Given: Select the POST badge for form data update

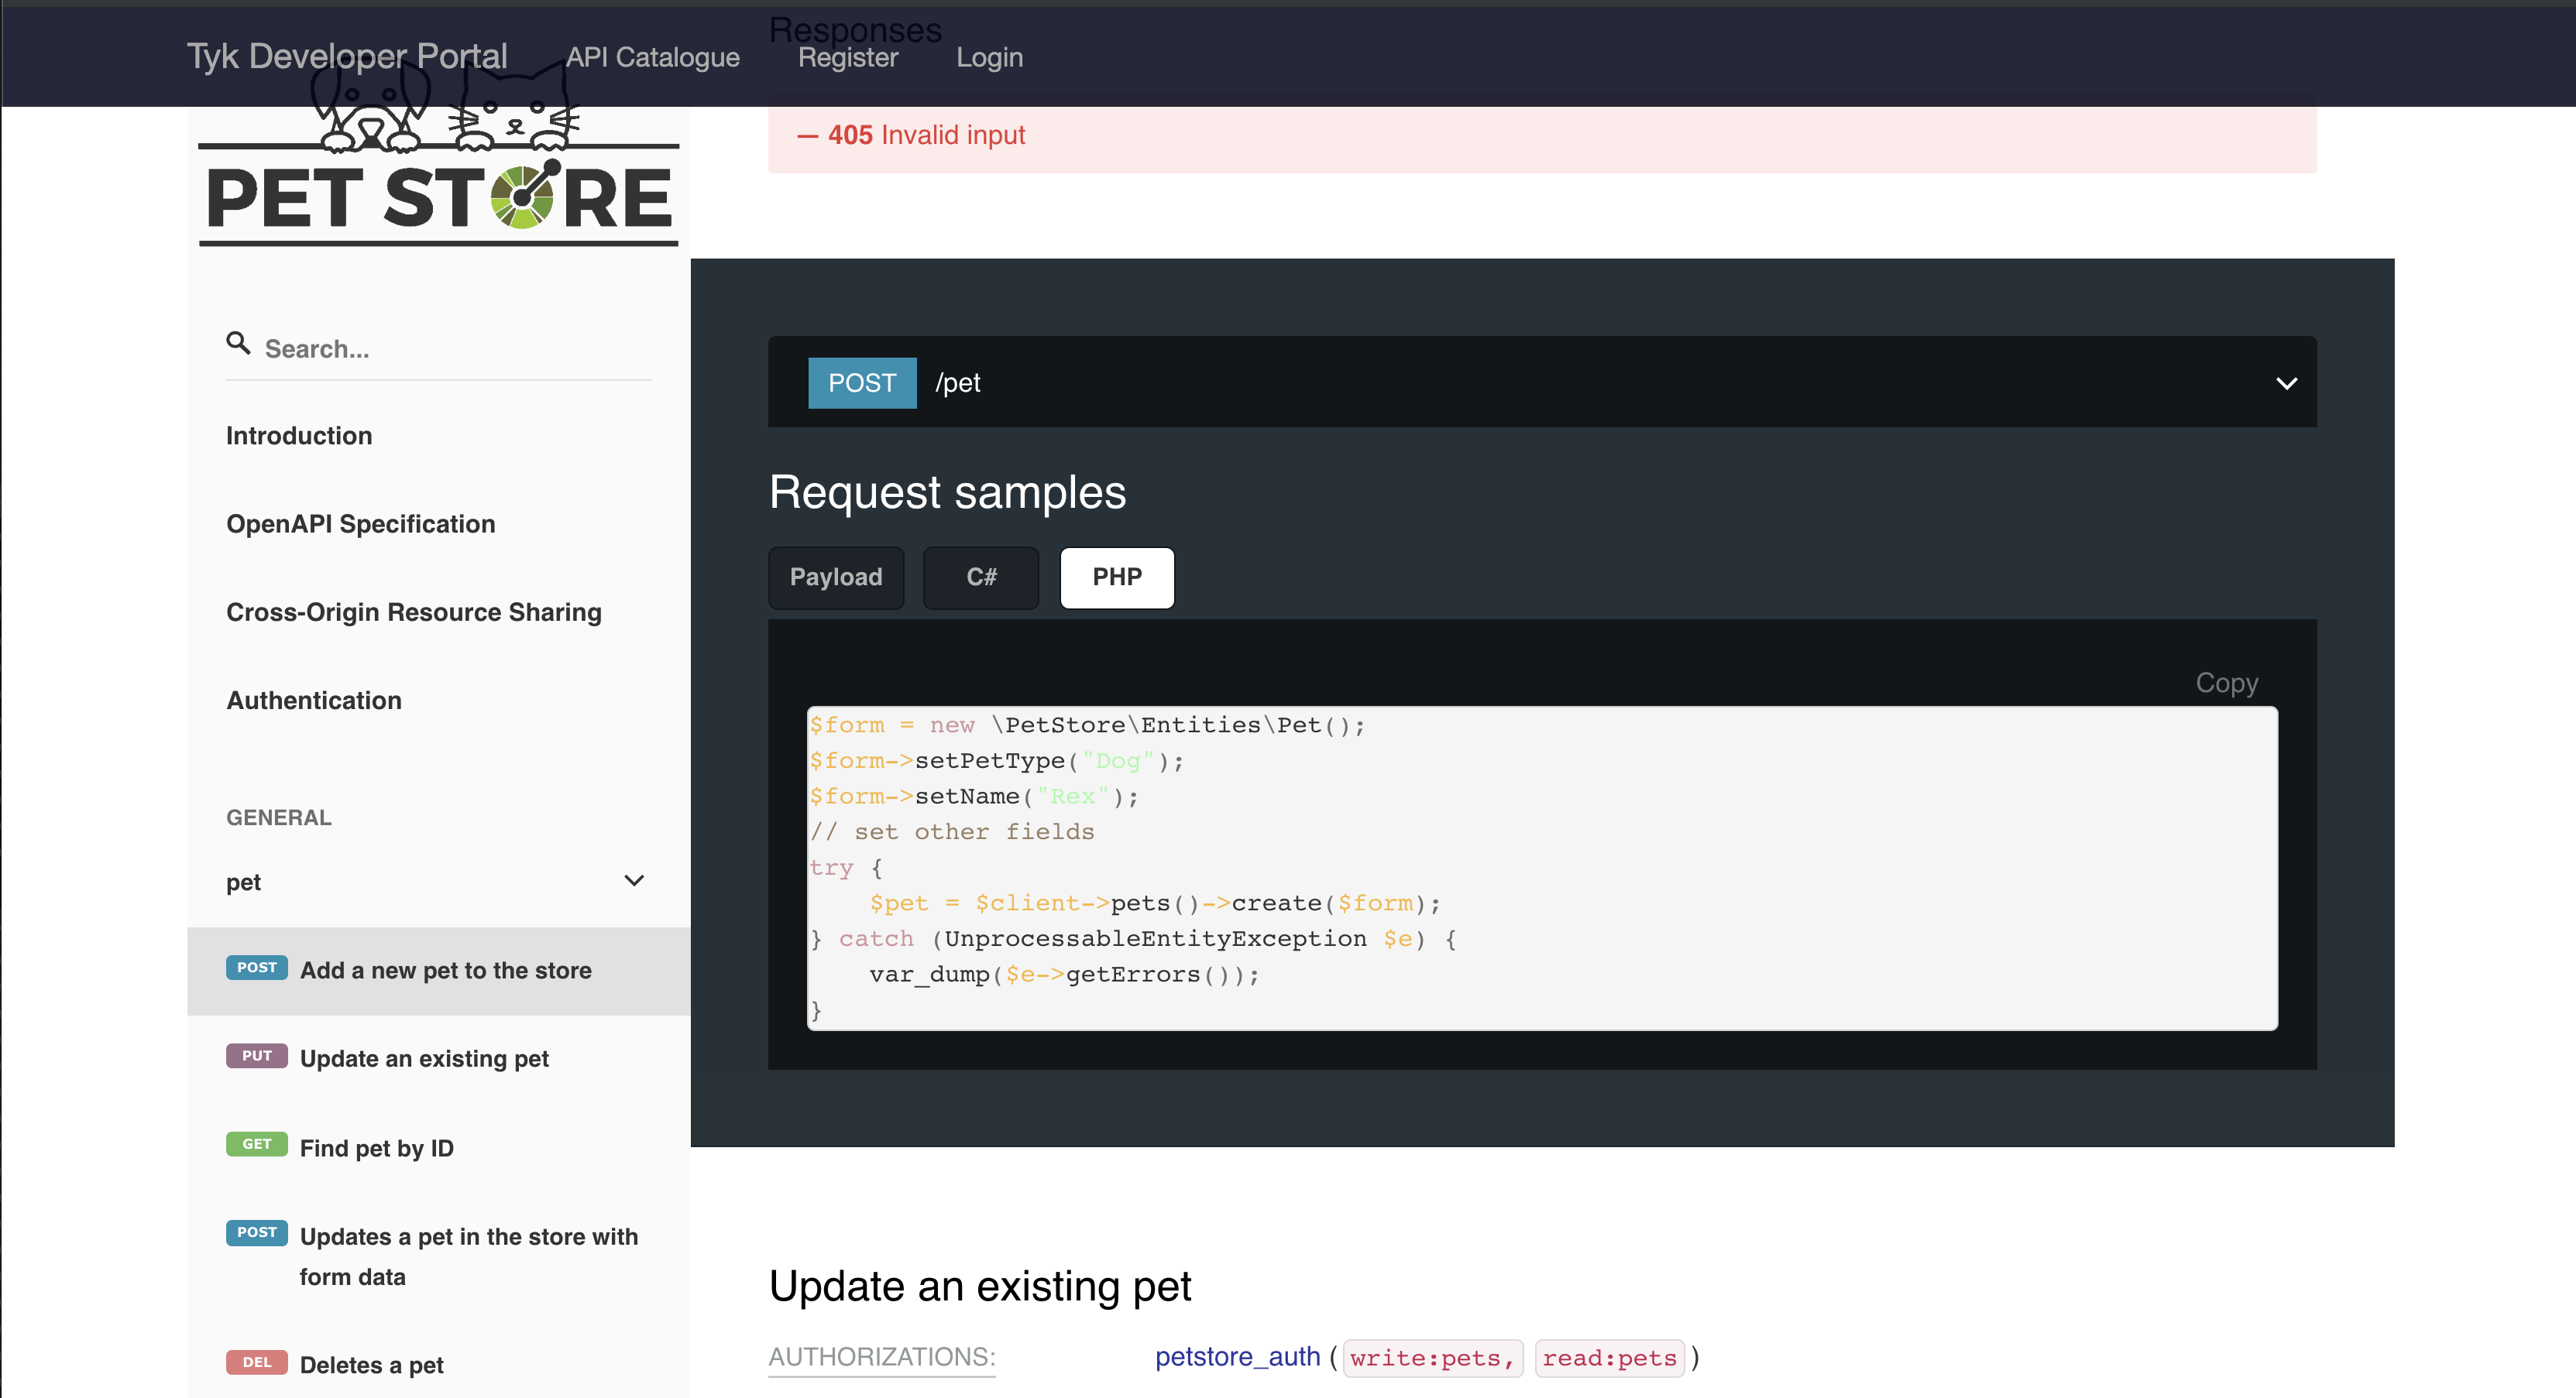Looking at the screenshot, I should [x=256, y=1232].
